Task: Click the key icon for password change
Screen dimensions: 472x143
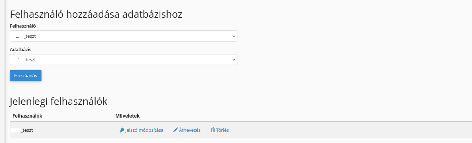Action: tap(122, 130)
